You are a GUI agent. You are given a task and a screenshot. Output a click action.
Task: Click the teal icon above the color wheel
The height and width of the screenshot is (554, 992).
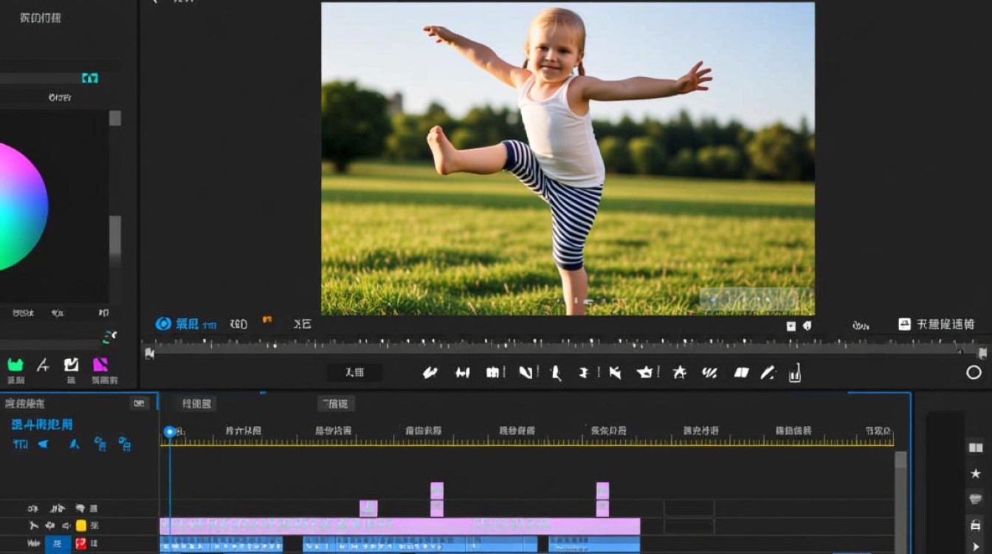pos(90,78)
